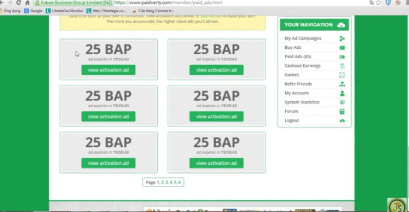Click the Refer Friends icon
Image resolution: width=409 pixels, height=212 pixels.
[342, 84]
